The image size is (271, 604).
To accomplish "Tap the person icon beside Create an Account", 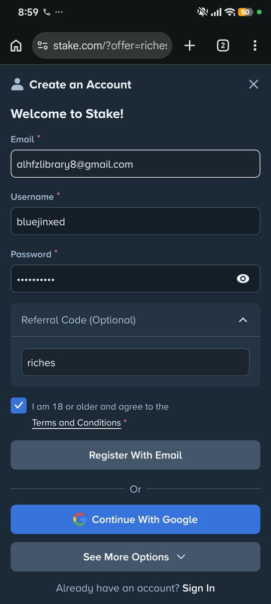I will (x=17, y=85).
